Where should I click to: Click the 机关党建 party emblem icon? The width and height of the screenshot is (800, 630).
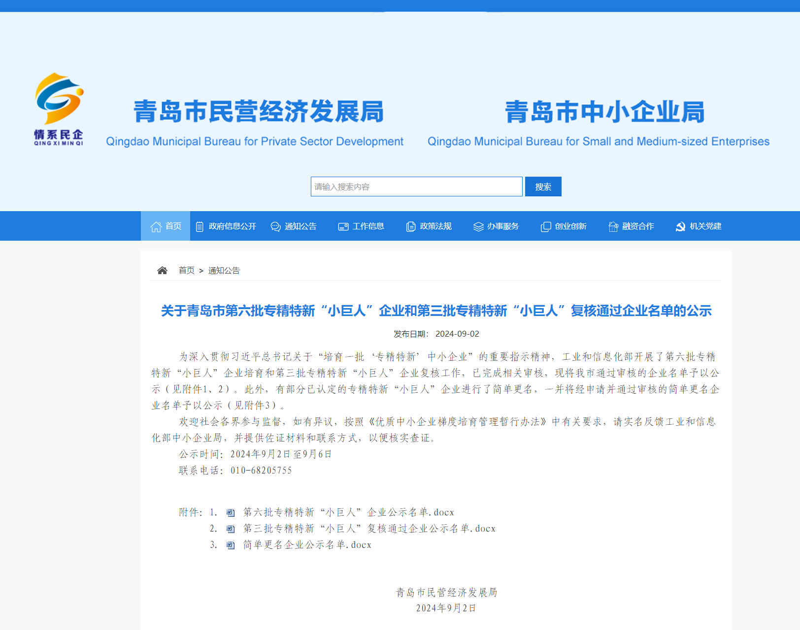pos(680,226)
